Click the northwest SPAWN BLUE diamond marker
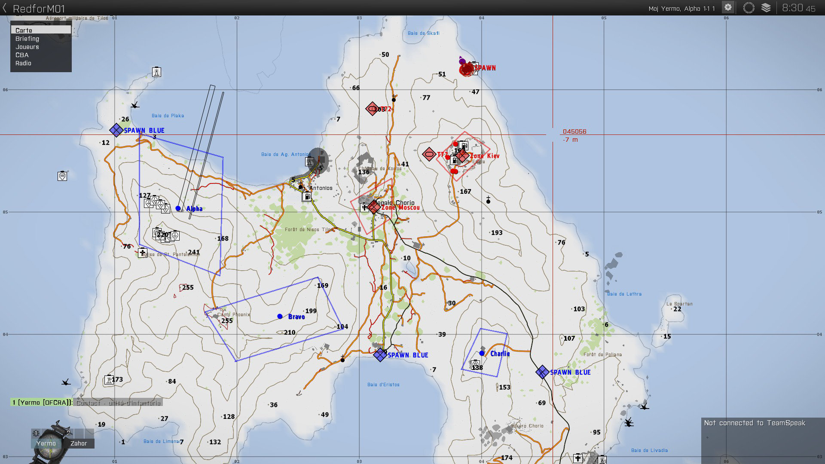The image size is (825, 464). pos(116,130)
